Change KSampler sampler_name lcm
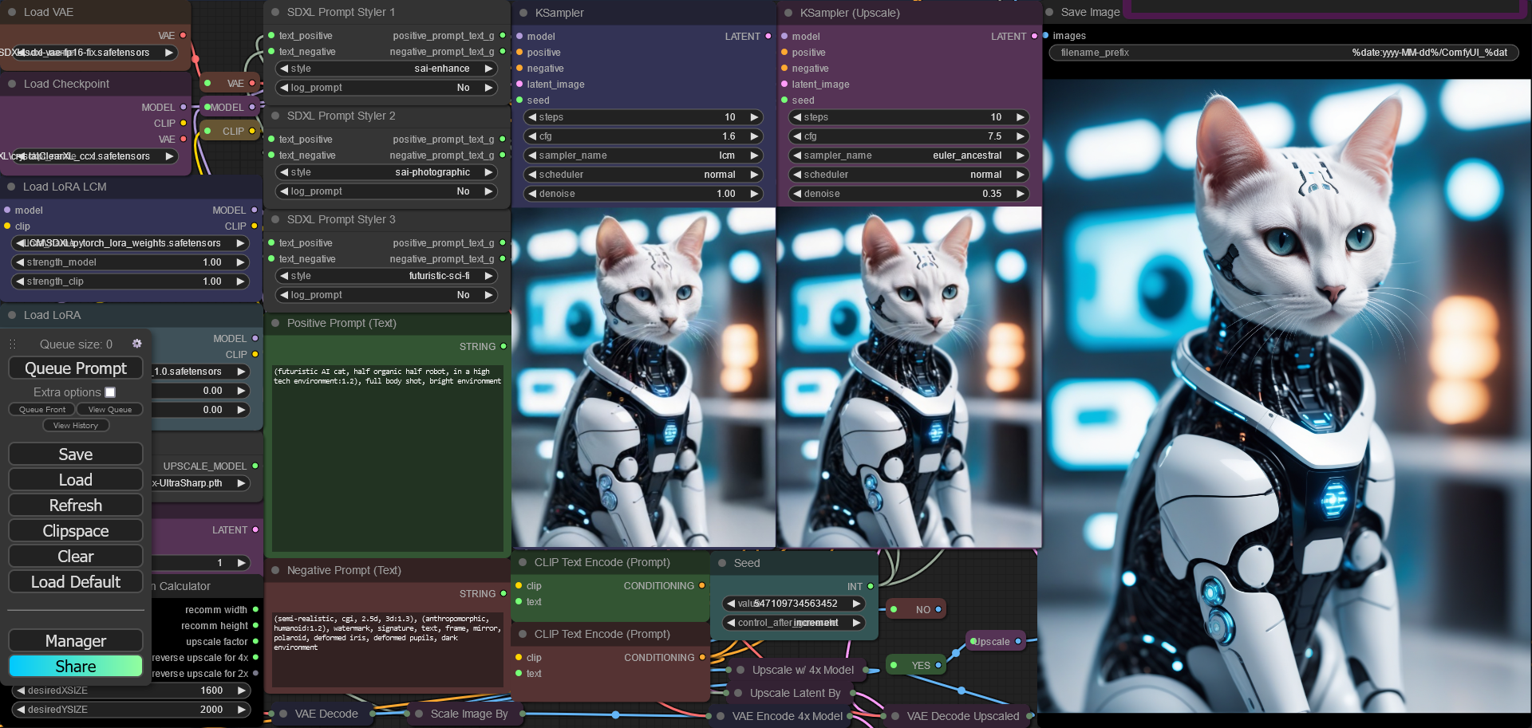1532x728 pixels. [x=643, y=155]
